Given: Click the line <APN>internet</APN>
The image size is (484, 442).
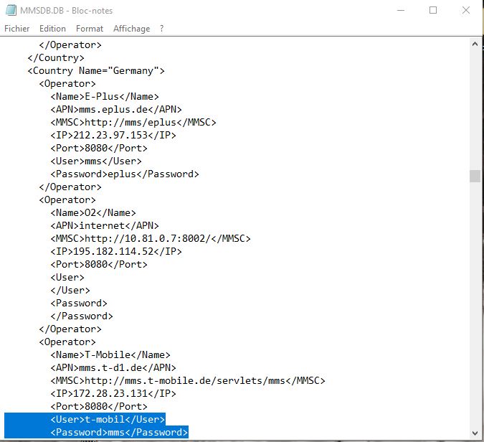Looking at the screenshot, I should pyautogui.click(x=105, y=226).
